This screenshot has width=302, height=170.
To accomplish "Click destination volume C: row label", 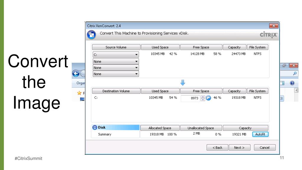I will pyautogui.click(x=96, y=98).
